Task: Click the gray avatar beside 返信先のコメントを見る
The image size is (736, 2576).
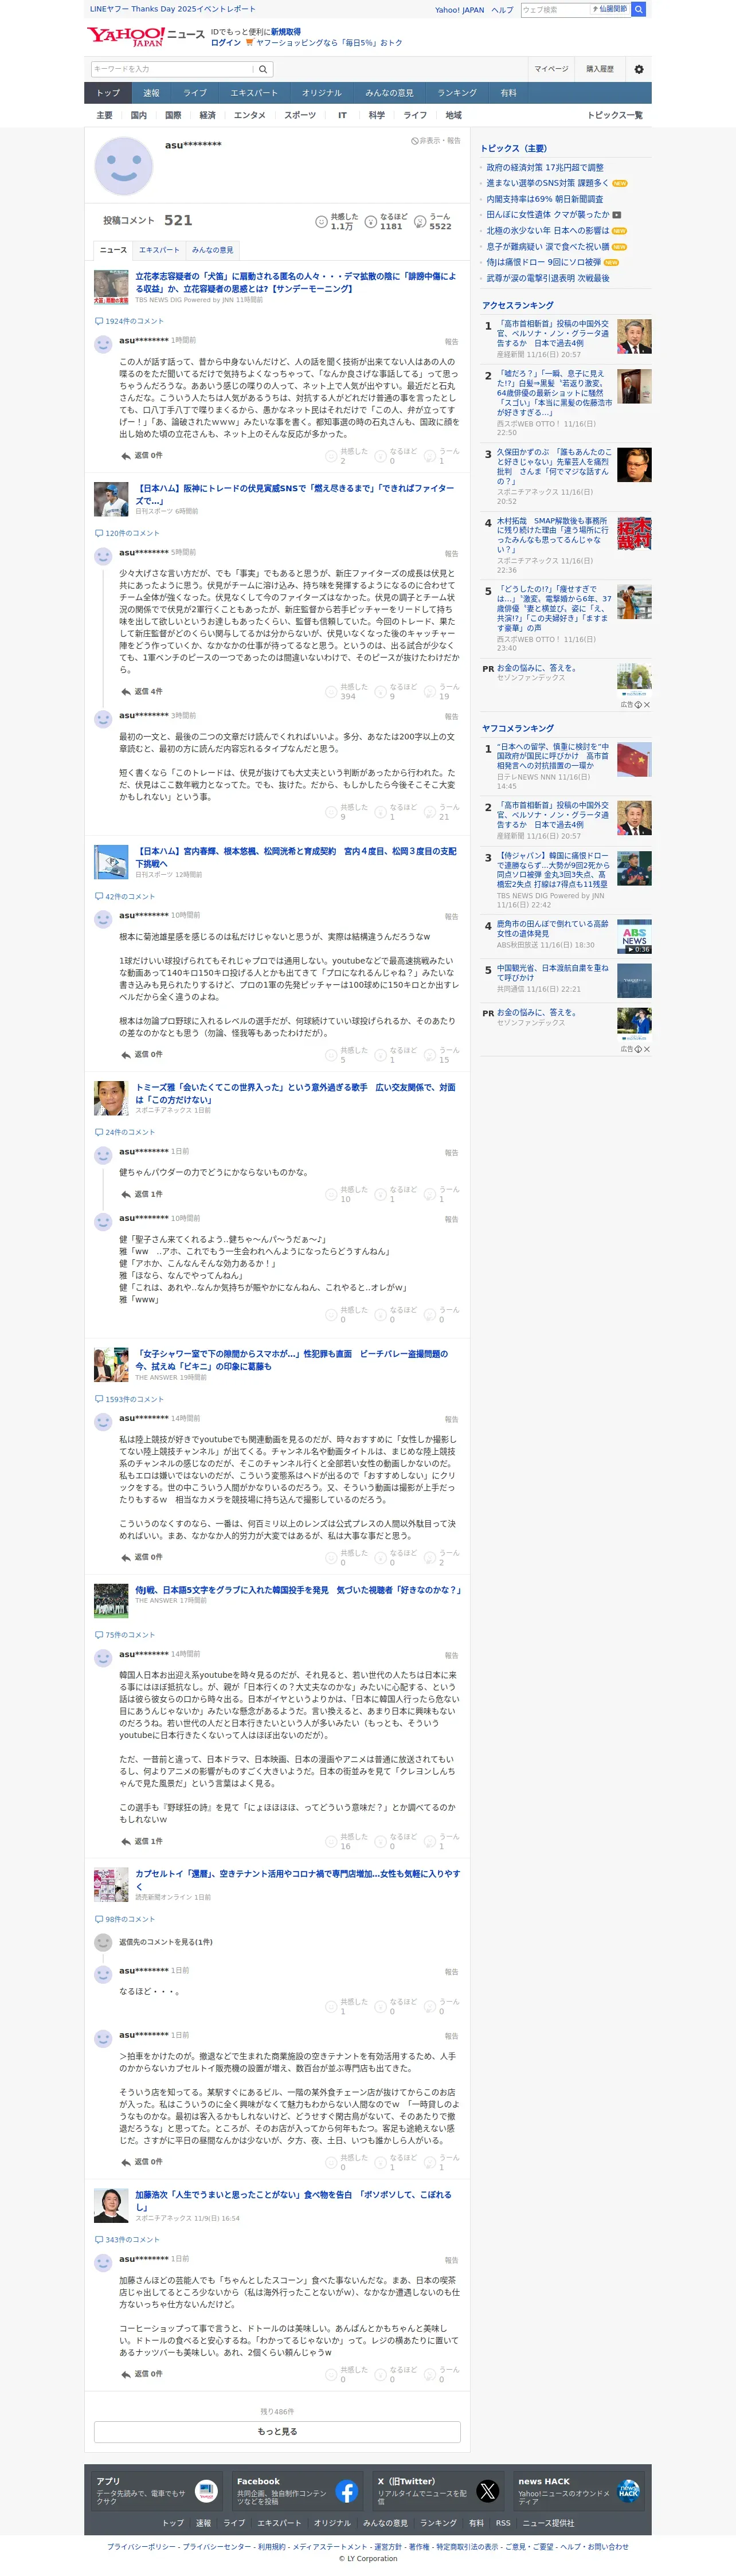Action: pyautogui.click(x=103, y=1942)
